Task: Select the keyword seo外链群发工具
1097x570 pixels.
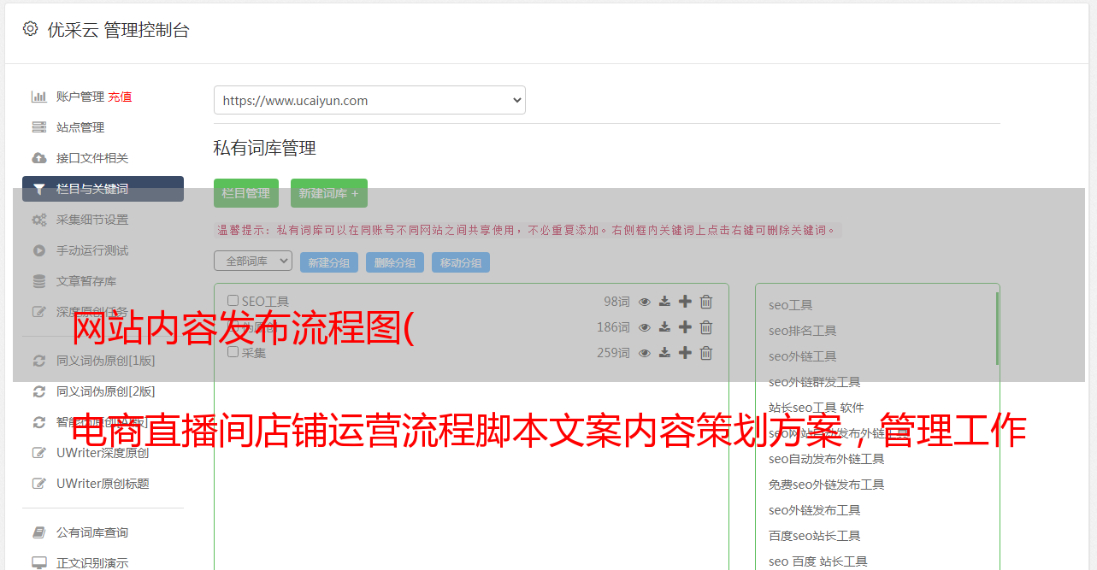Action: pos(815,382)
